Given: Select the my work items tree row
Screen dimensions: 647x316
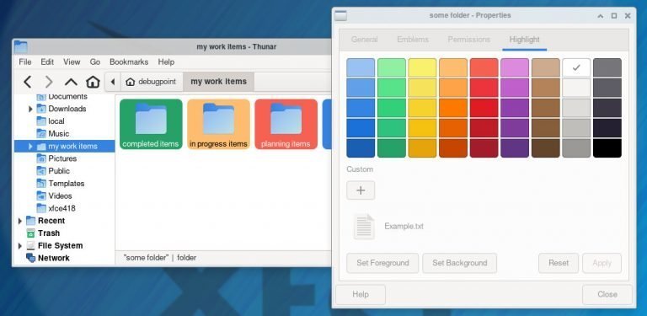Looking at the screenshot, I should tap(64, 146).
